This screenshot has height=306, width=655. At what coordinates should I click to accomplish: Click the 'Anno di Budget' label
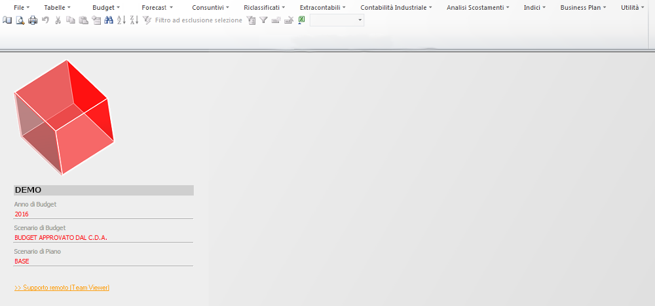[35, 204]
